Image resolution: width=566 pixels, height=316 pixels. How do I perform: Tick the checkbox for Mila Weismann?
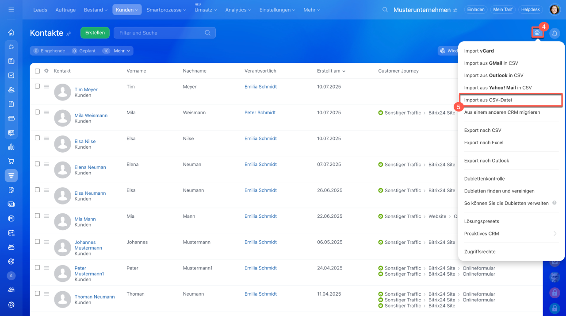pos(37,112)
